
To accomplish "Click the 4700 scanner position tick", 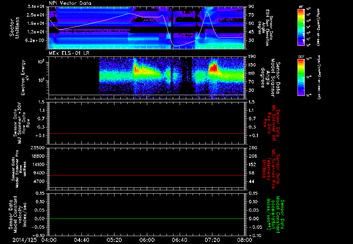I will 39,181.
